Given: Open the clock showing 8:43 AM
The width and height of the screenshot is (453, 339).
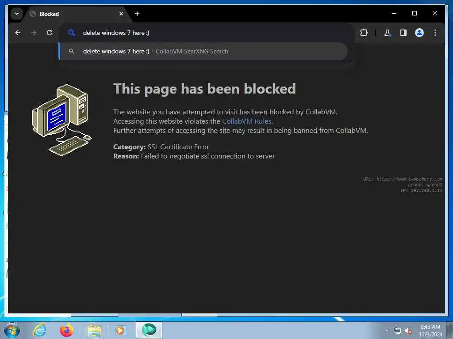Looking at the screenshot, I should click(x=430, y=331).
